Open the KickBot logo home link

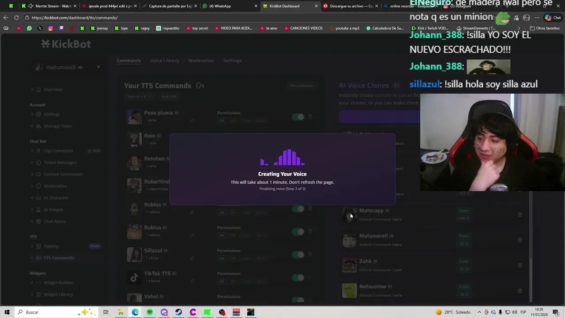[66, 44]
